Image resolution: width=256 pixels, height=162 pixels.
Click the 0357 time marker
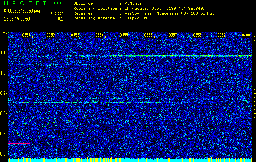[173, 35]
